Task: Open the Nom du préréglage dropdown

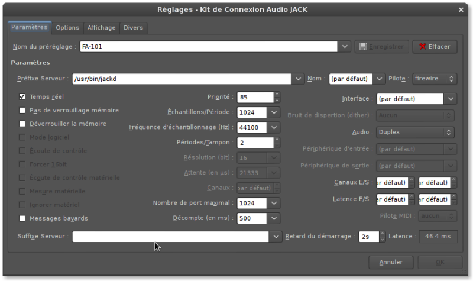Action: (345, 47)
